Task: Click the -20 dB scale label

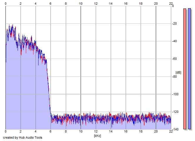Action: 174,23
